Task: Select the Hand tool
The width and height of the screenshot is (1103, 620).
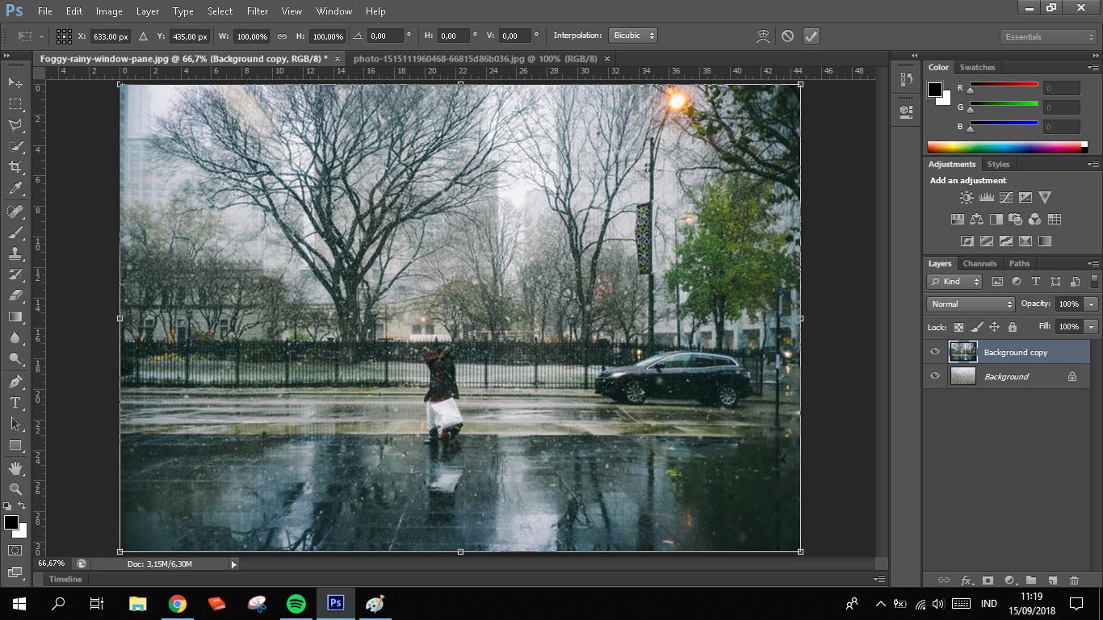Action: pyautogui.click(x=15, y=468)
